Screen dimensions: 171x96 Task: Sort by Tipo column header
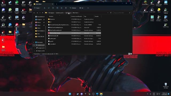pyautogui.click(x=85, y=17)
